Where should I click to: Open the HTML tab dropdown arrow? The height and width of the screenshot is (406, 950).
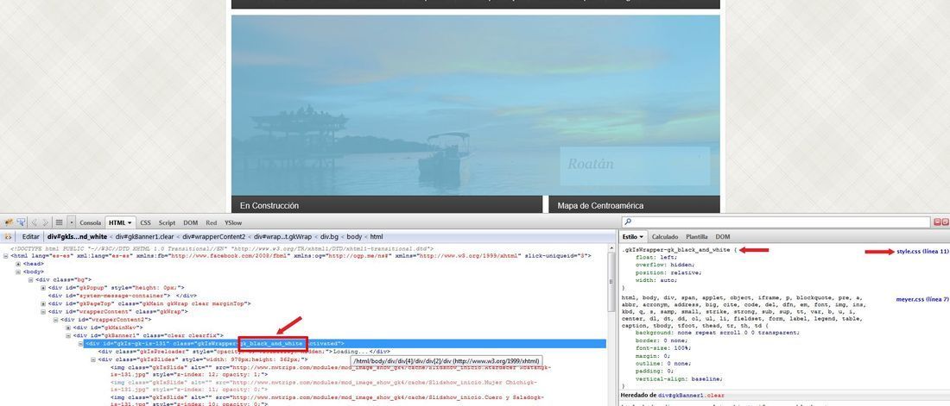pyautogui.click(x=129, y=222)
